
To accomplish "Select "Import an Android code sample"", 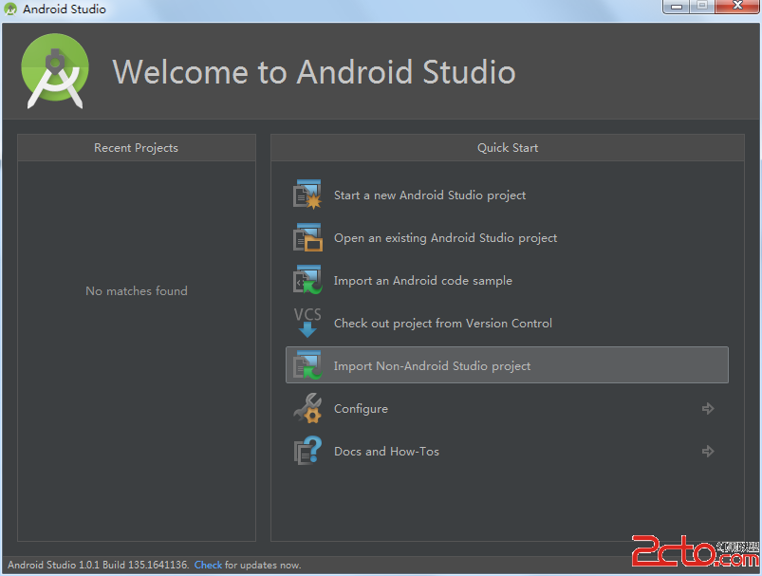I will (x=423, y=281).
